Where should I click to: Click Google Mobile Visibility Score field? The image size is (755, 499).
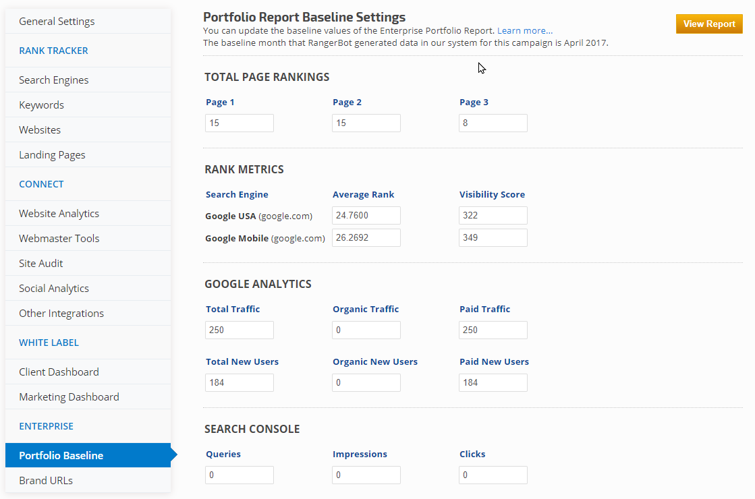493,238
